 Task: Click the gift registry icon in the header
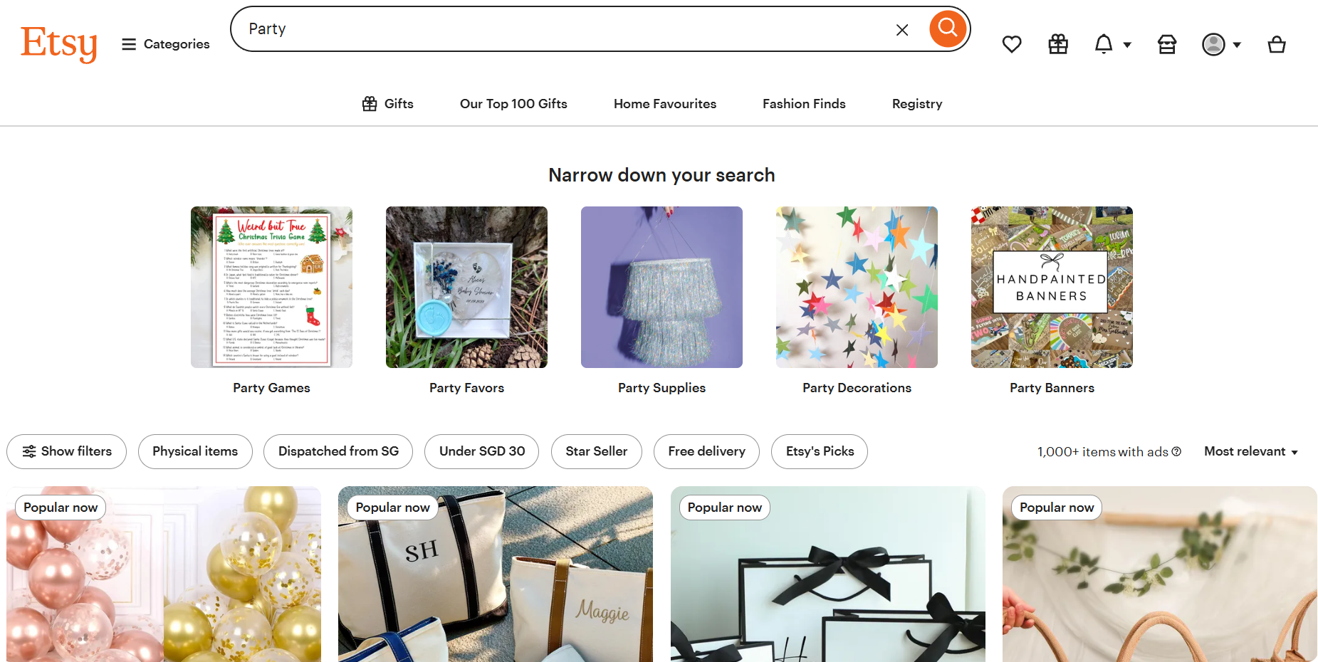(1057, 44)
